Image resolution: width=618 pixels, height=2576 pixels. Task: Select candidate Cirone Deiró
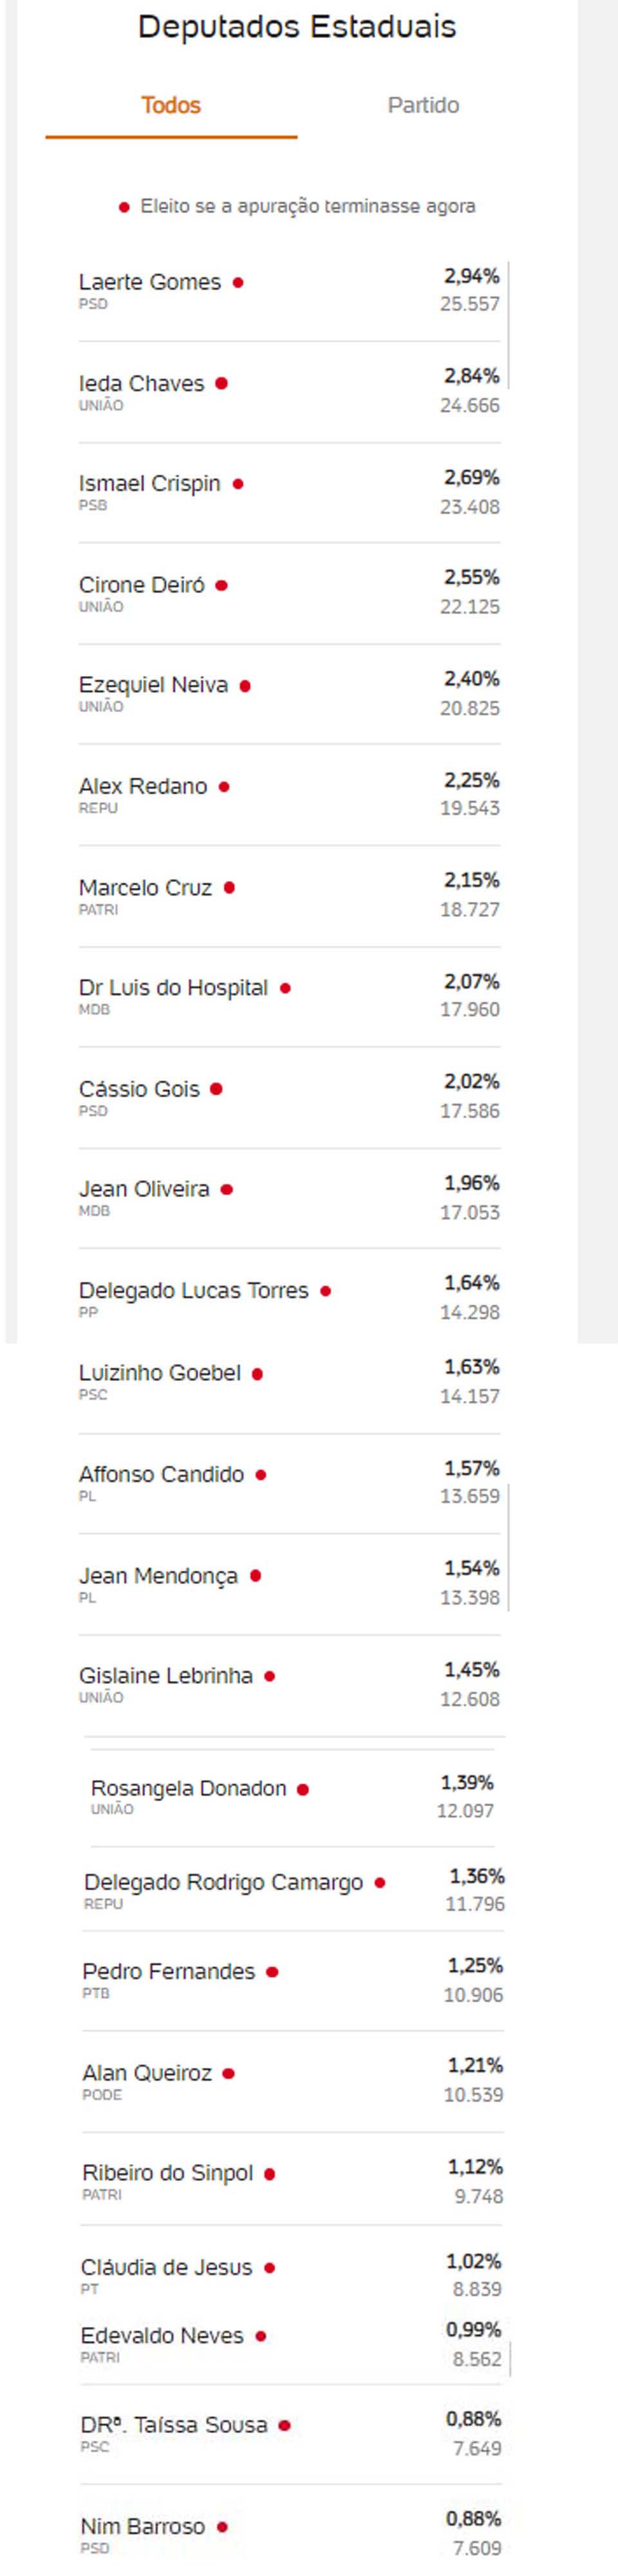(x=142, y=585)
